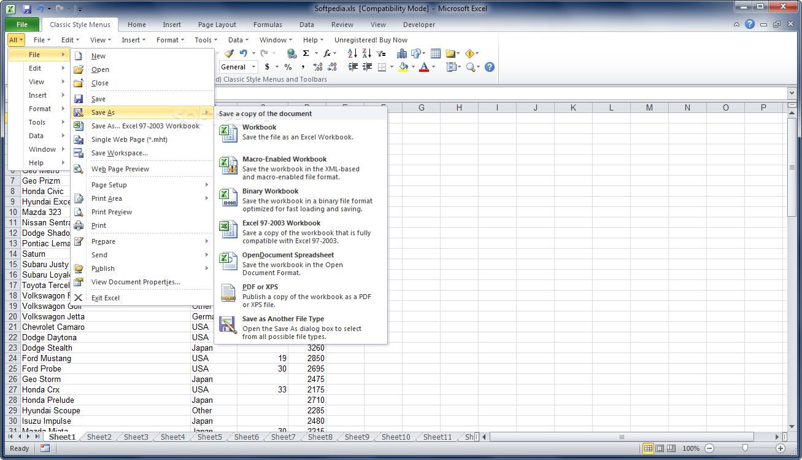Click the shapes icon beside the chart icon

[415, 53]
